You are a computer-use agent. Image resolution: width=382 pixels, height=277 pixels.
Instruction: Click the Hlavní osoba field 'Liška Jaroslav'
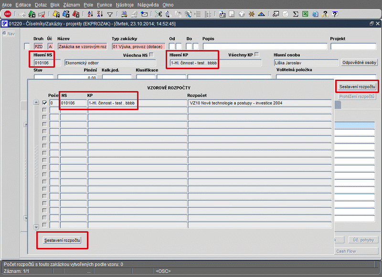[306, 63]
